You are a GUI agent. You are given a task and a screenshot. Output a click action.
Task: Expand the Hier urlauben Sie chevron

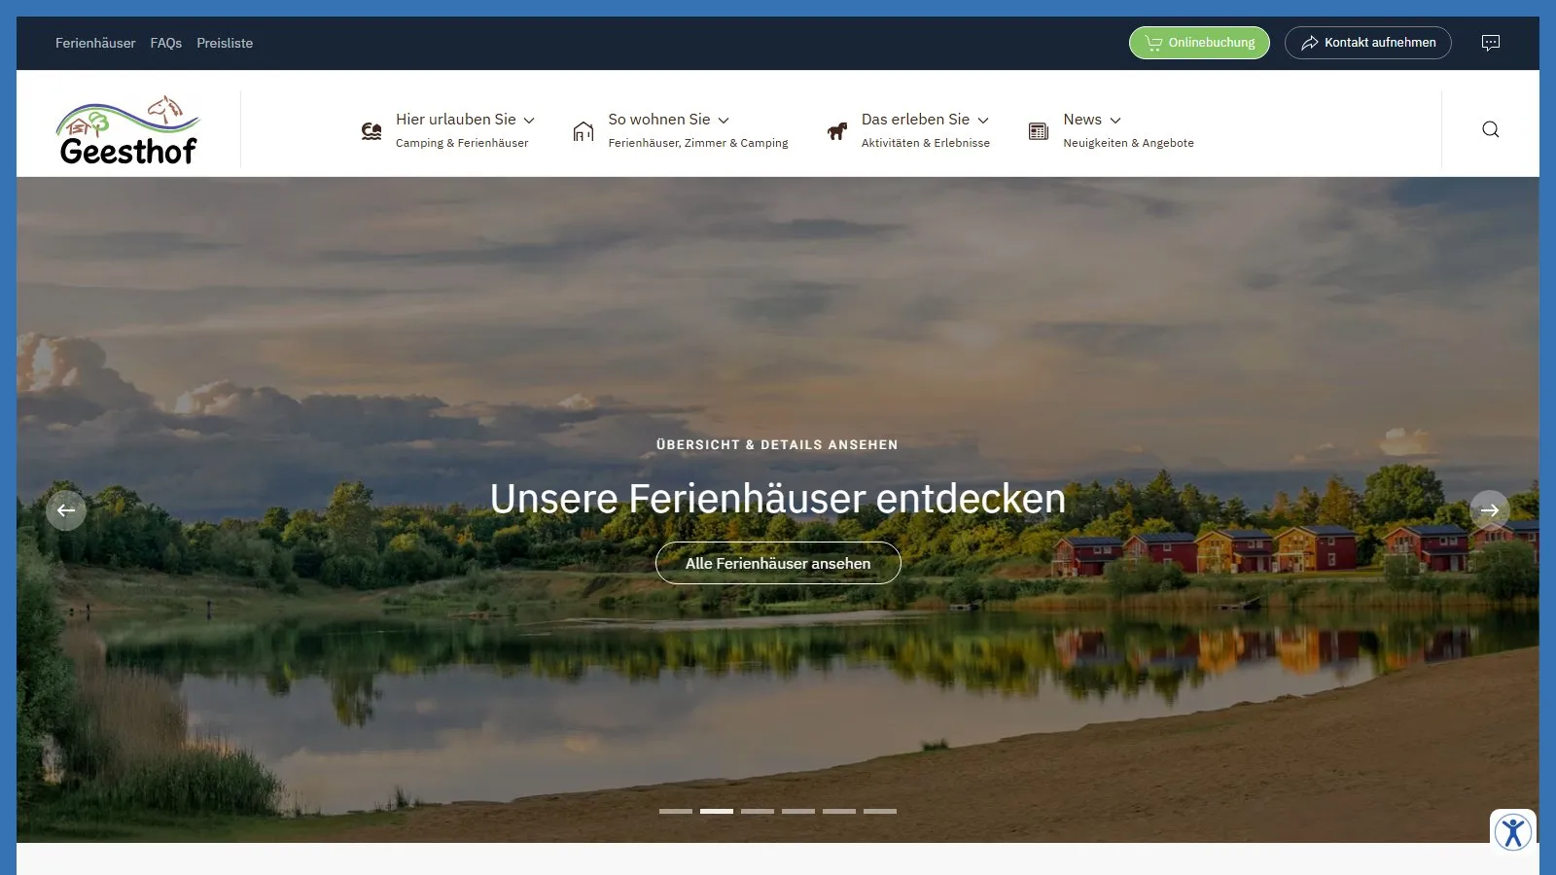tap(529, 121)
